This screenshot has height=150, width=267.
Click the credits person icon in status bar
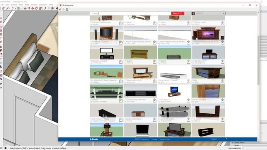[x=5, y=148]
